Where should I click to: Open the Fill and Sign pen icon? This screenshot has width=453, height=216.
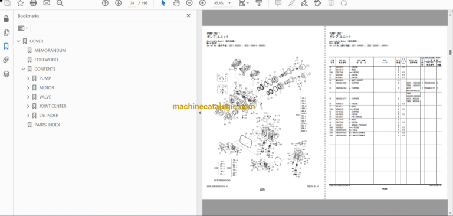point(304,3)
